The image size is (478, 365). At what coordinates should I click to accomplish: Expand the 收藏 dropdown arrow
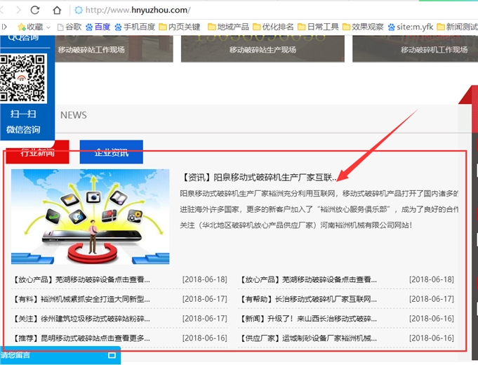pyautogui.click(x=48, y=27)
